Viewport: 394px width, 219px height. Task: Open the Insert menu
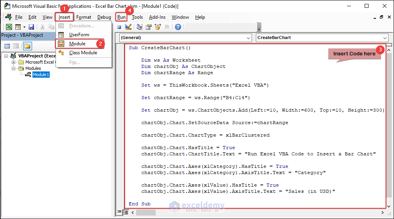tap(64, 17)
